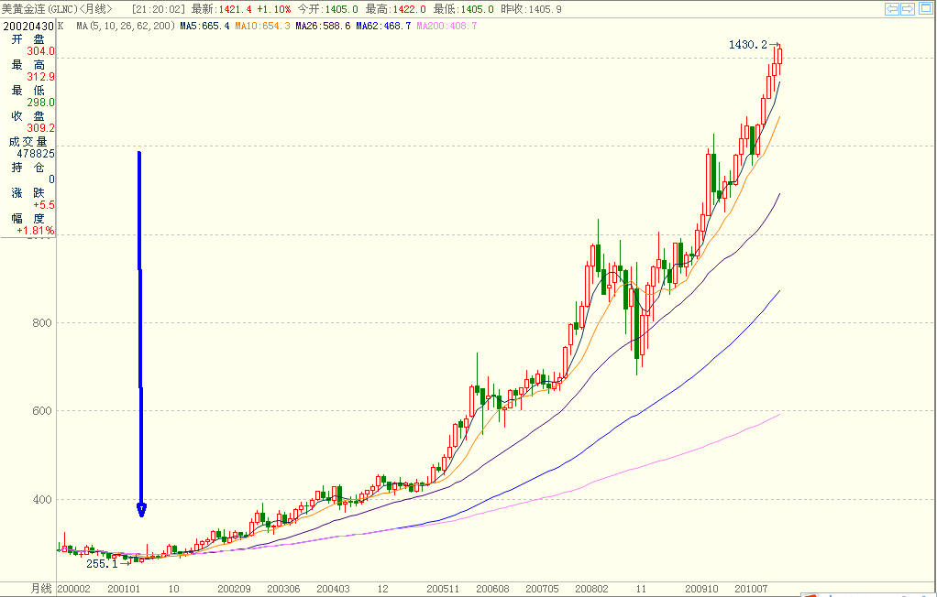The image size is (937, 597).
Task: Click the timestamp [21:20:02]
Action: coord(159,9)
